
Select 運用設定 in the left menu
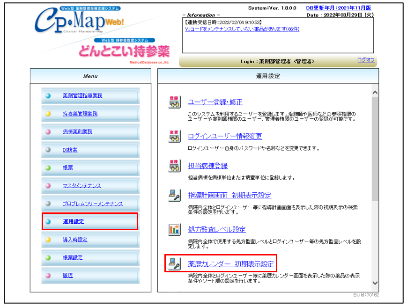pyautogui.click(x=74, y=221)
